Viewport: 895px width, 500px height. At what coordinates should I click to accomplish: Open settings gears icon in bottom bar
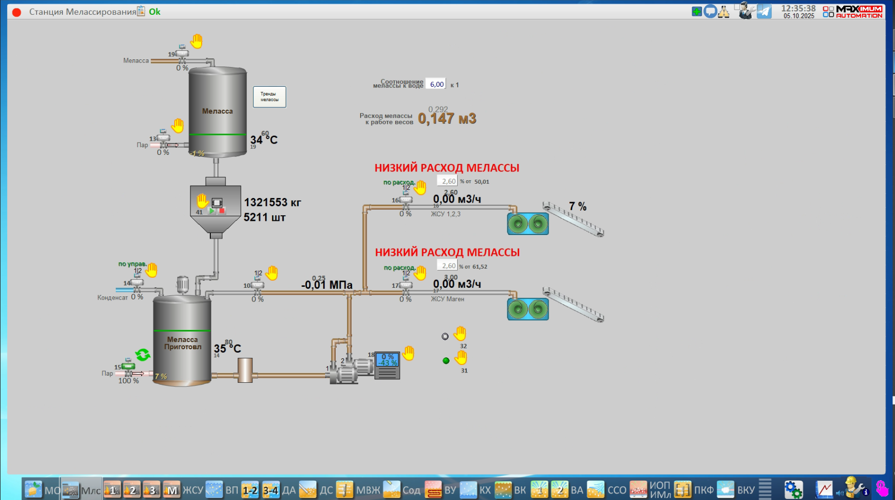pos(793,490)
